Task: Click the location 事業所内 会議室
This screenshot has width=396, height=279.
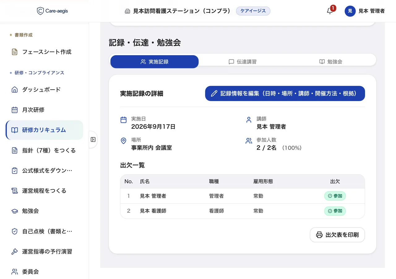Action: [x=151, y=148]
